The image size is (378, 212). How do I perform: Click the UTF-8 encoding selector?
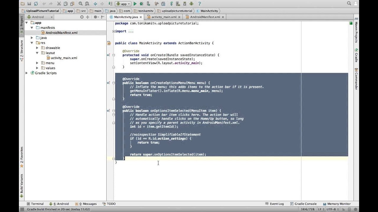333,209
